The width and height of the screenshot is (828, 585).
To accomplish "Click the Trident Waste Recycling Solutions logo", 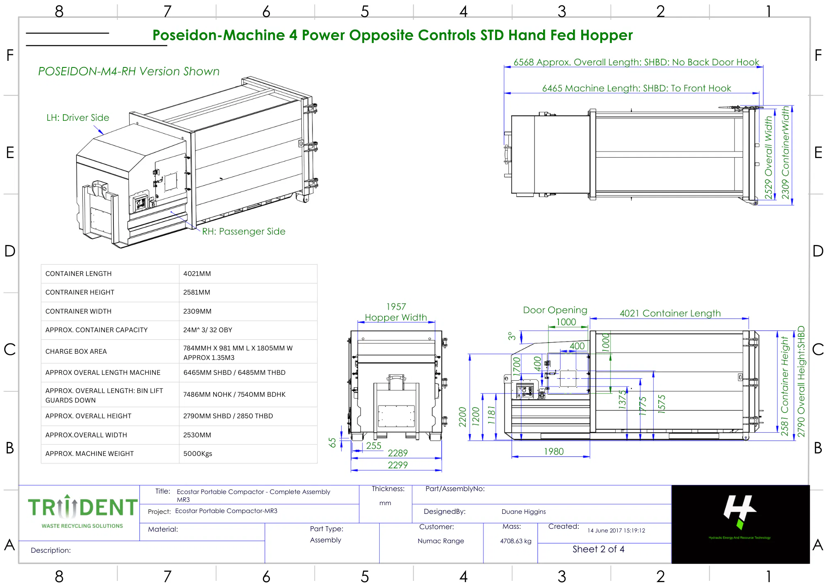I will (x=82, y=512).
